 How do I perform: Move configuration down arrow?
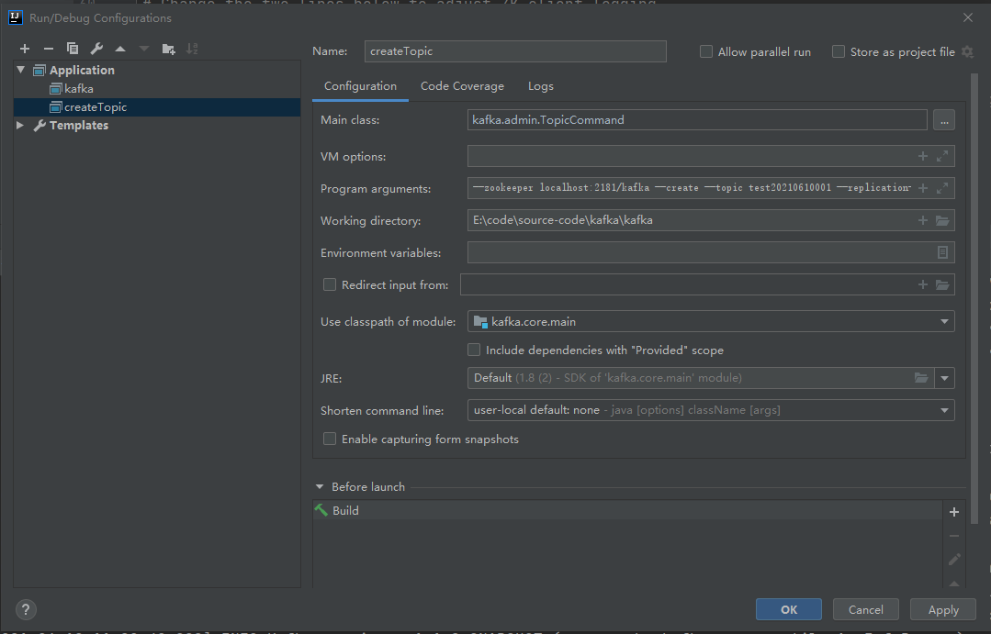pyautogui.click(x=144, y=49)
